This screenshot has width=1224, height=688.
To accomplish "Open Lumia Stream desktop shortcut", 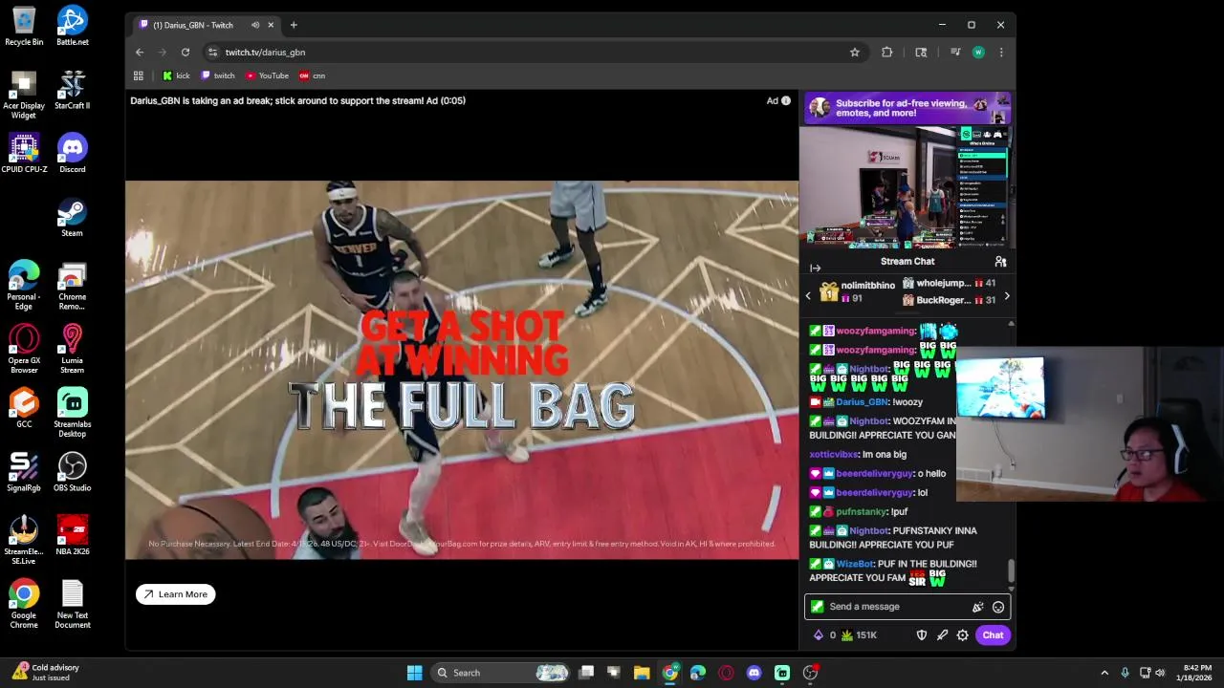I will (x=72, y=349).
